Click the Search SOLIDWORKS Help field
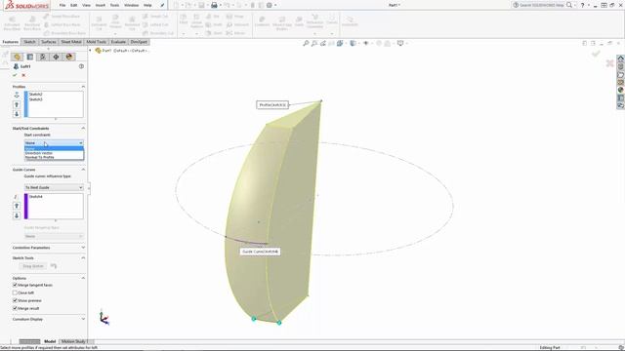 tap(542, 5)
